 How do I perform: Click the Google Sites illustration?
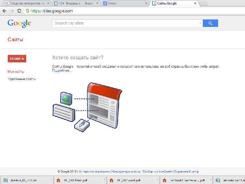[x=87, y=107]
